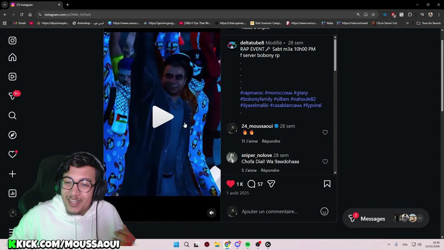Screen dimensions: 444x250
Task: Open sniper_nolove profile link
Action: click(257, 155)
